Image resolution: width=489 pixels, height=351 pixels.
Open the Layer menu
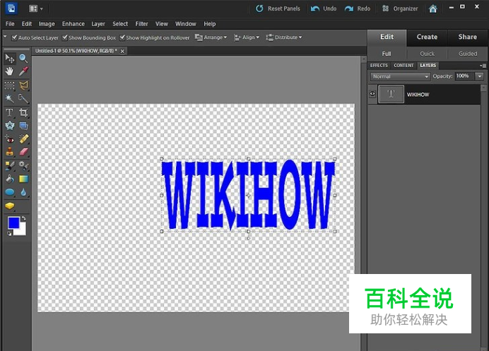pyautogui.click(x=98, y=24)
